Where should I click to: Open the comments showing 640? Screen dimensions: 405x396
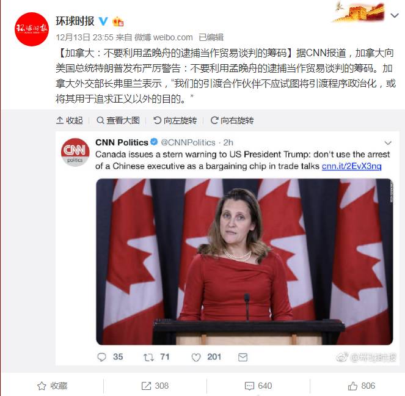click(258, 386)
